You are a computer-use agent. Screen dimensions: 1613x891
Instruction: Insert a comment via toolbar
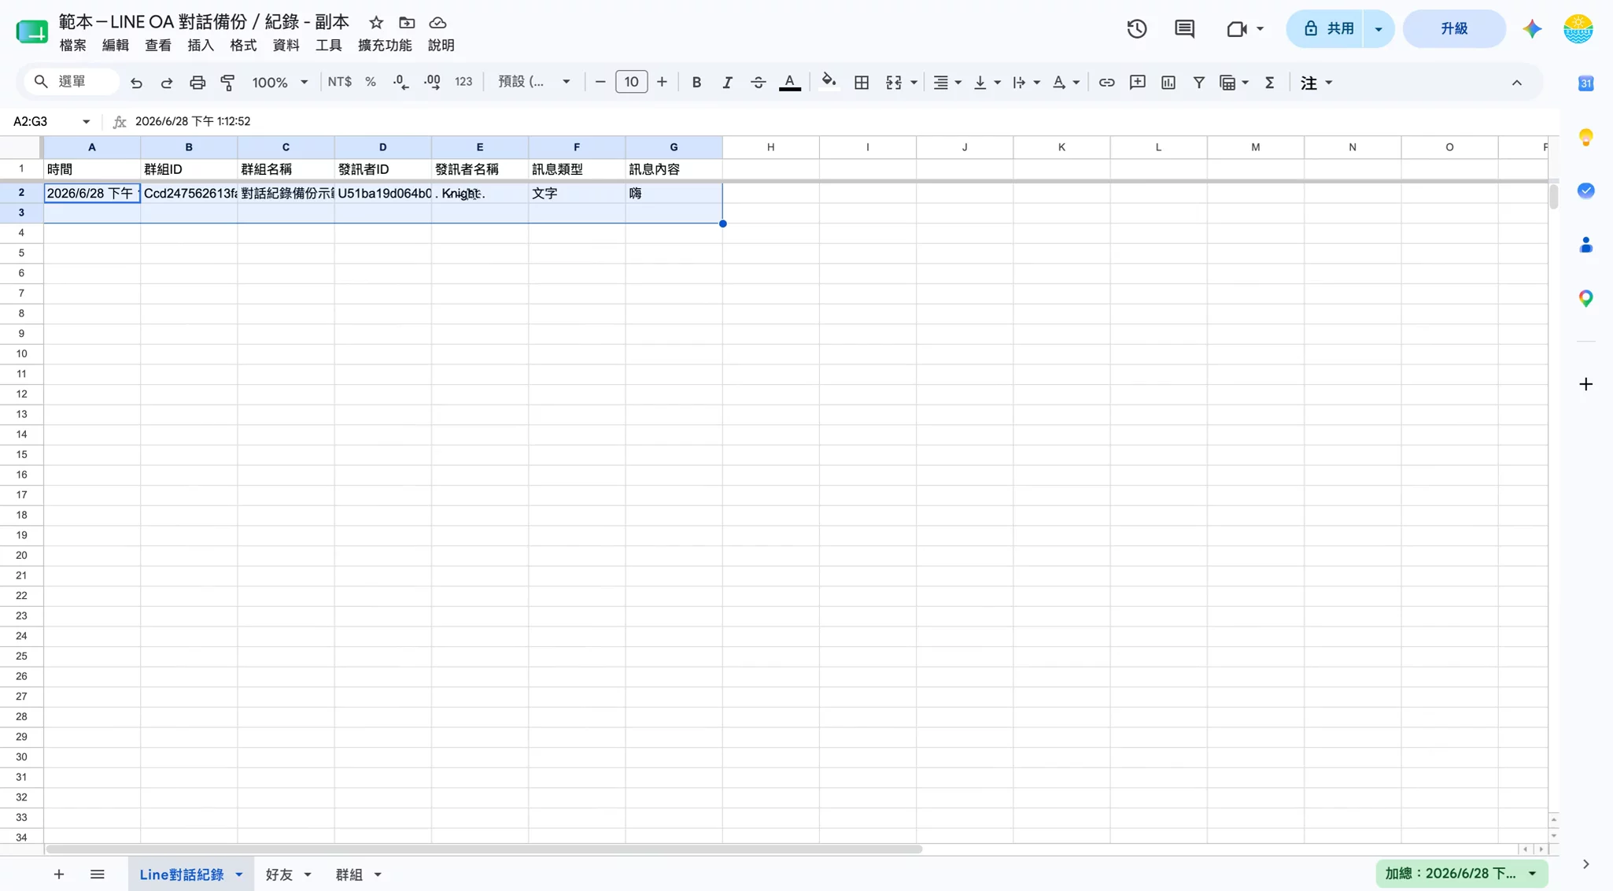tap(1137, 83)
